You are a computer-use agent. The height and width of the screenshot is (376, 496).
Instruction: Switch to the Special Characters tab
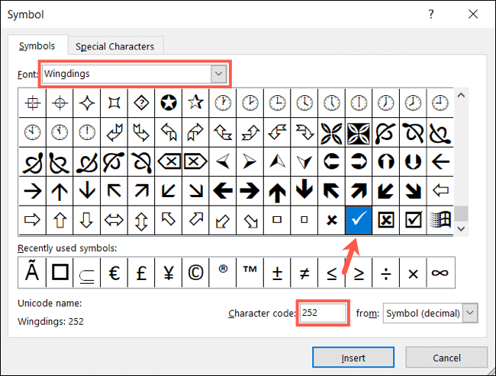point(114,46)
